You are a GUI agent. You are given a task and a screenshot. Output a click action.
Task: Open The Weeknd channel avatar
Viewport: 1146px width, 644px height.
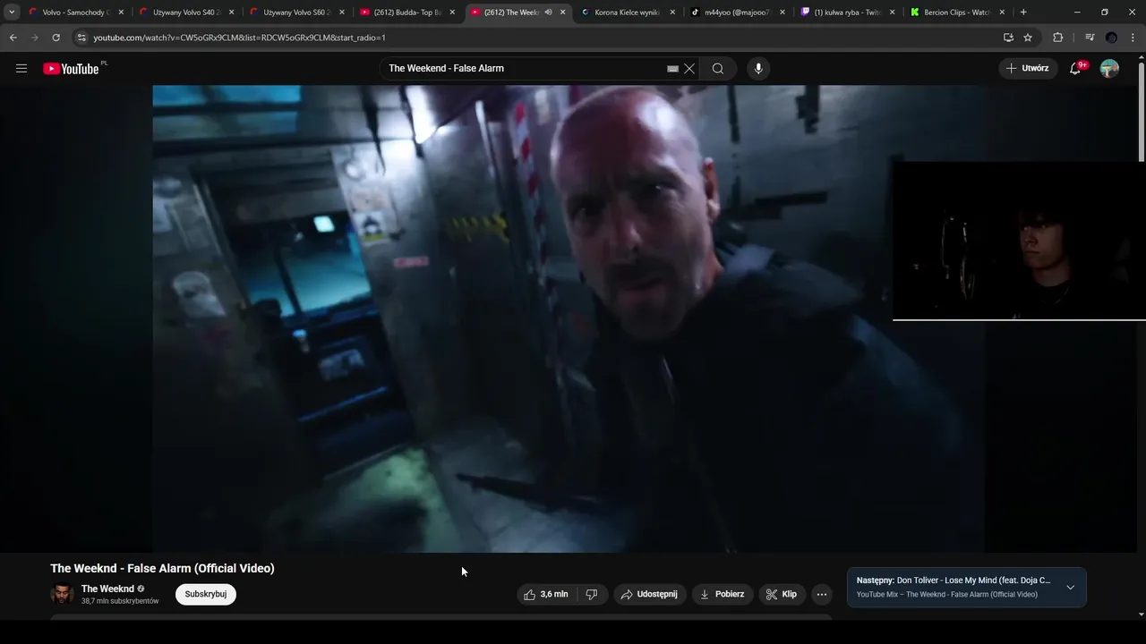[62, 594]
